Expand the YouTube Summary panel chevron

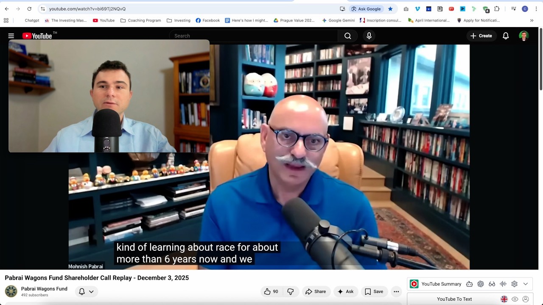(x=526, y=284)
